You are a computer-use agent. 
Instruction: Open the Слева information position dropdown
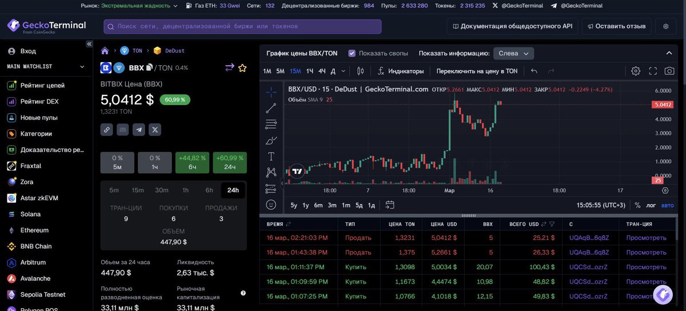pyautogui.click(x=513, y=53)
